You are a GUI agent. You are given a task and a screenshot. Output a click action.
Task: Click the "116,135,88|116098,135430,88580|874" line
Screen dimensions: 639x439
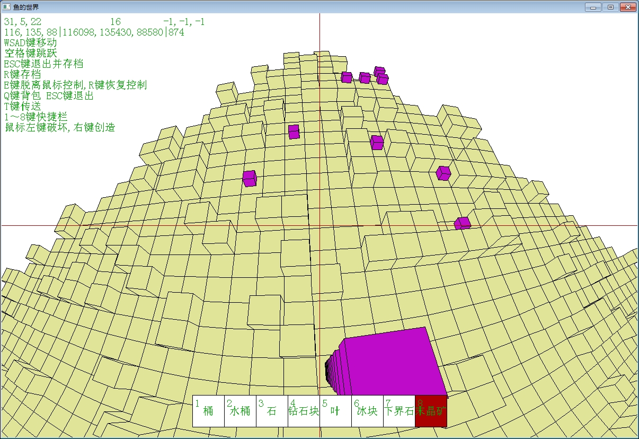[94, 32]
